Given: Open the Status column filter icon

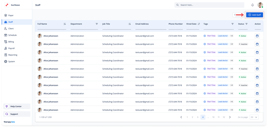Looking at the screenshot, I should (246, 24).
